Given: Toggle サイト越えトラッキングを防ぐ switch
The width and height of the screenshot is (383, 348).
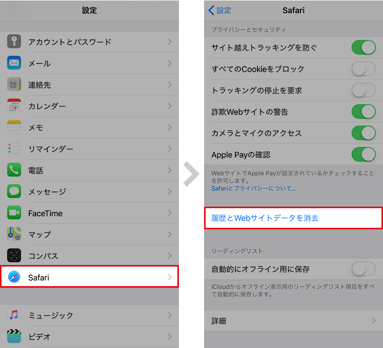Looking at the screenshot, I should point(363,47).
